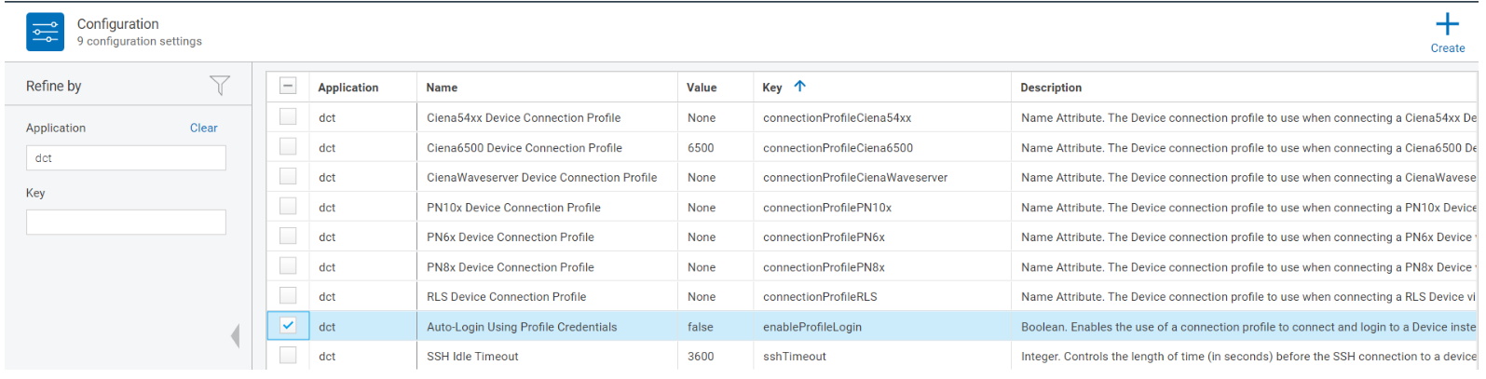This screenshot has width=1486, height=379.
Task: Select the CienaWaveserver Device Connection Profile row
Action: [288, 177]
